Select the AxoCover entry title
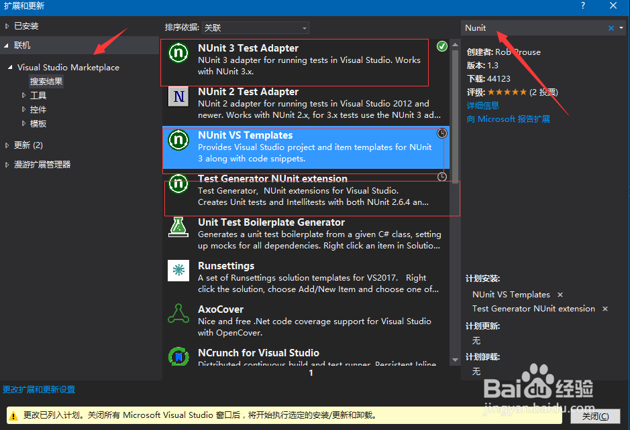Viewport: 630px width, 430px height. point(221,309)
